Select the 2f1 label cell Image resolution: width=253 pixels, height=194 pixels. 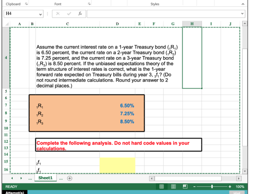(67, 162)
